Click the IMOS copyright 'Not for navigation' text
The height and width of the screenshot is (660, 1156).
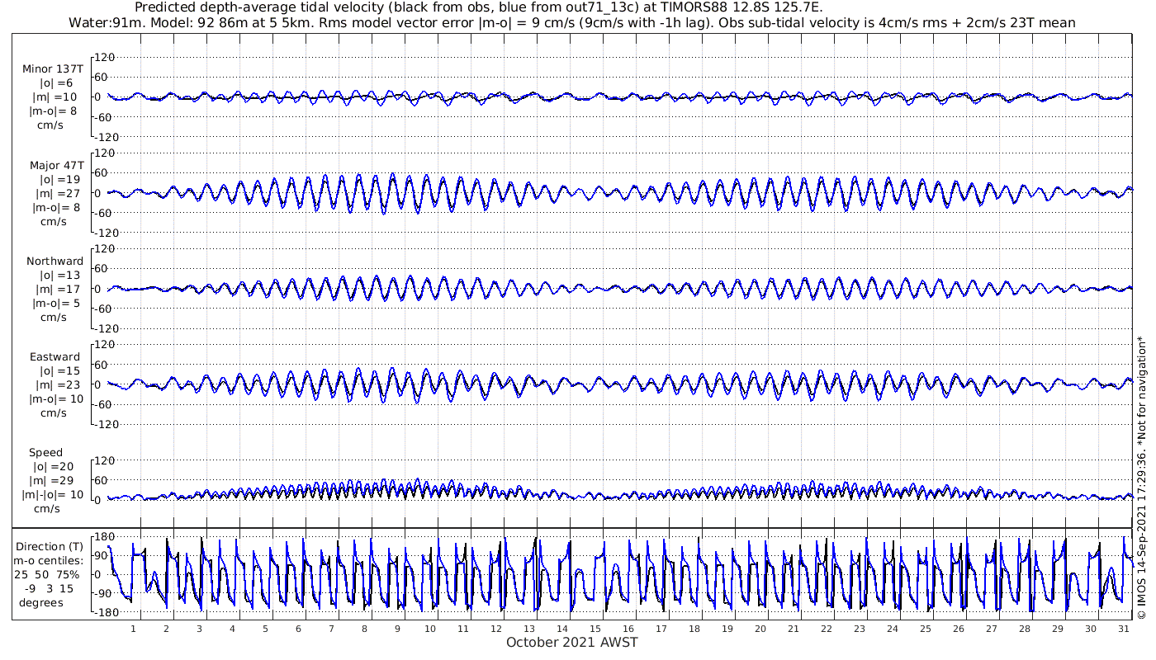(x=1141, y=477)
